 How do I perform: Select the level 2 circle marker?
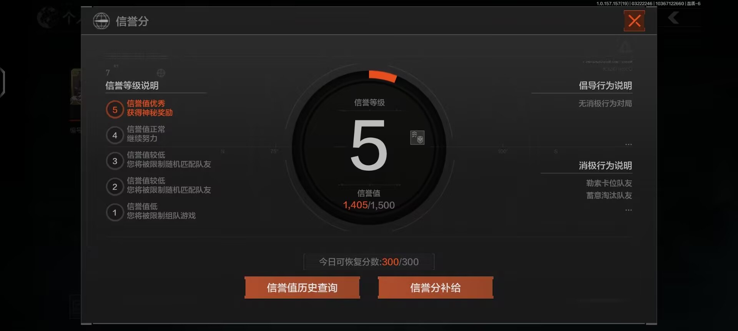pos(115,187)
